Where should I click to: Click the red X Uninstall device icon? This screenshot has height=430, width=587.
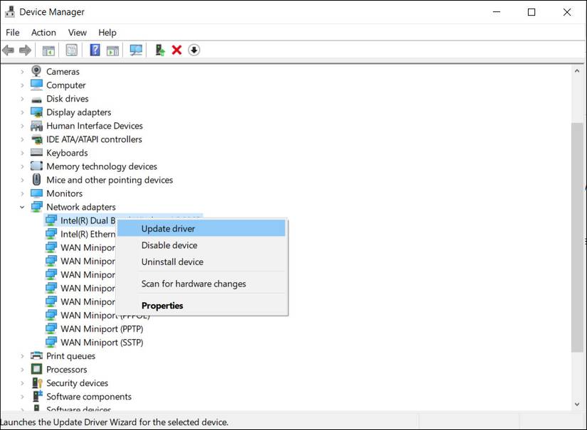176,50
